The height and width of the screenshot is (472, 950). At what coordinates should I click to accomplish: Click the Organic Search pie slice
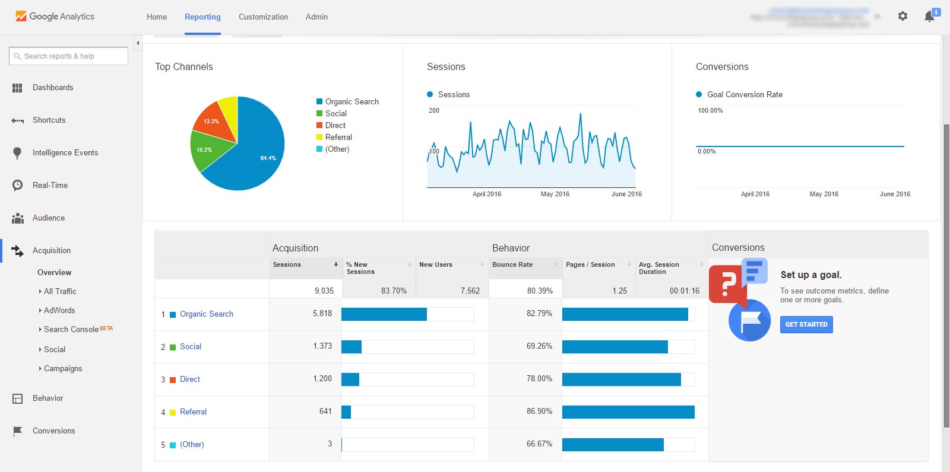click(x=255, y=160)
